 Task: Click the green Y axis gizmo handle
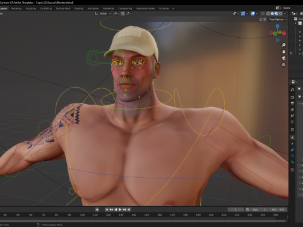(280, 32)
